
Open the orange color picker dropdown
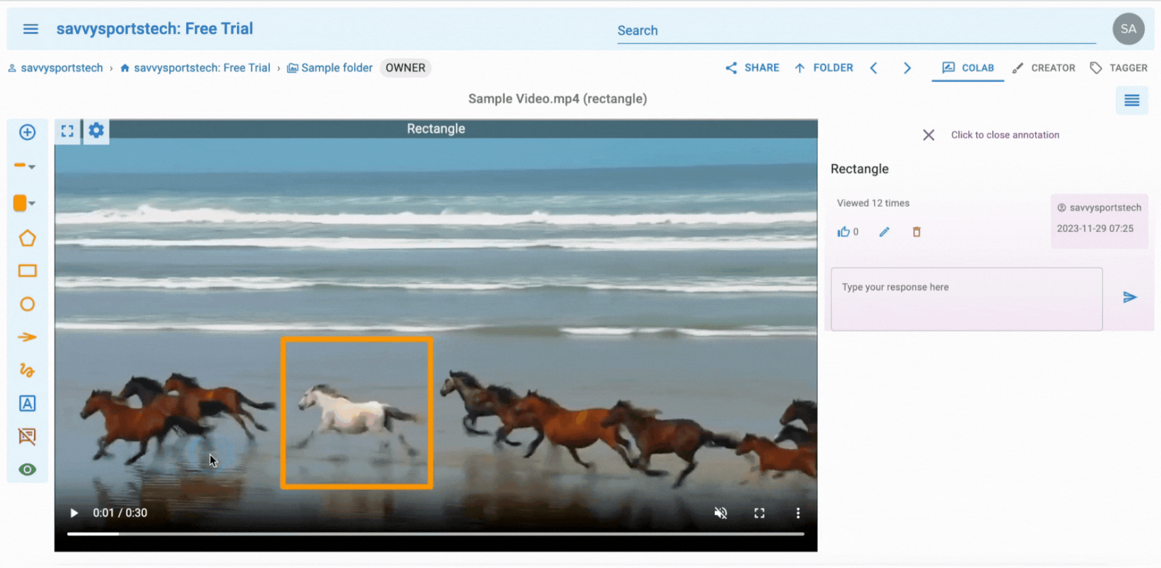25,203
